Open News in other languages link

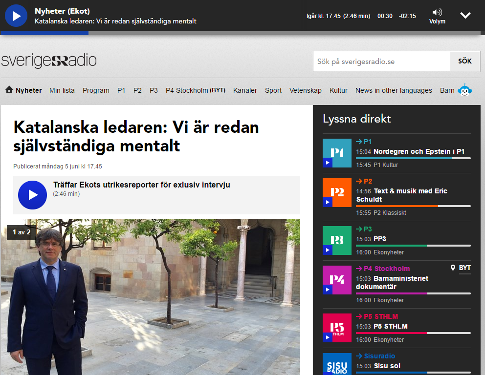394,90
